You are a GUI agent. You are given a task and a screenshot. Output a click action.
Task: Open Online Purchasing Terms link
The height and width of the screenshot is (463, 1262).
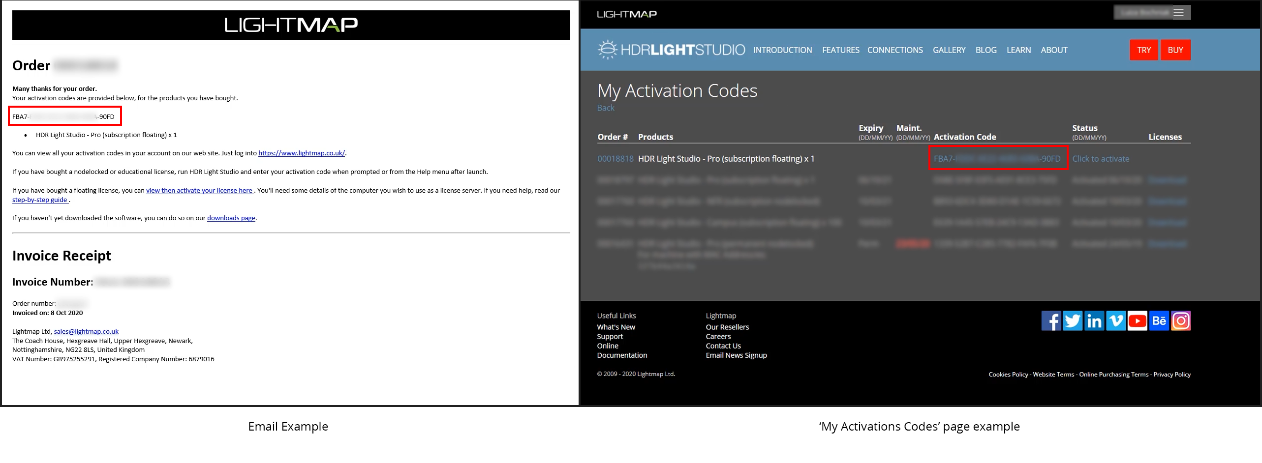(1114, 375)
